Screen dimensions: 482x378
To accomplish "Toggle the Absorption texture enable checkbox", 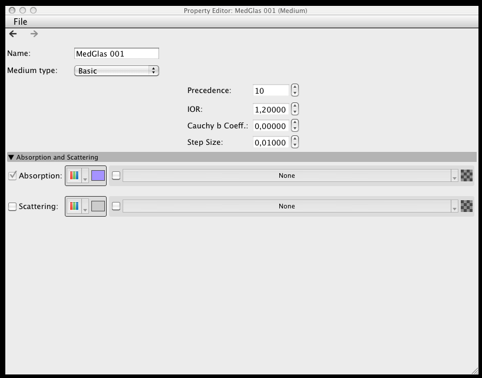I will [116, 175].
